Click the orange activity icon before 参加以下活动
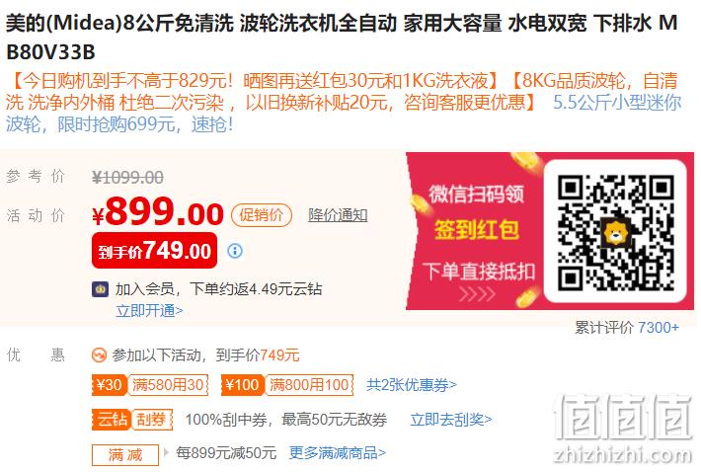Image resolution: width=701 pixels, height=472 pixels. 99,355
